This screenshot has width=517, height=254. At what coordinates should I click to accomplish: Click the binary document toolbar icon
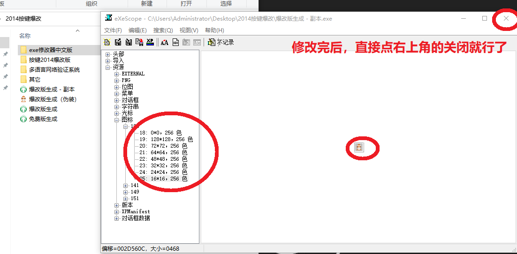176,42
